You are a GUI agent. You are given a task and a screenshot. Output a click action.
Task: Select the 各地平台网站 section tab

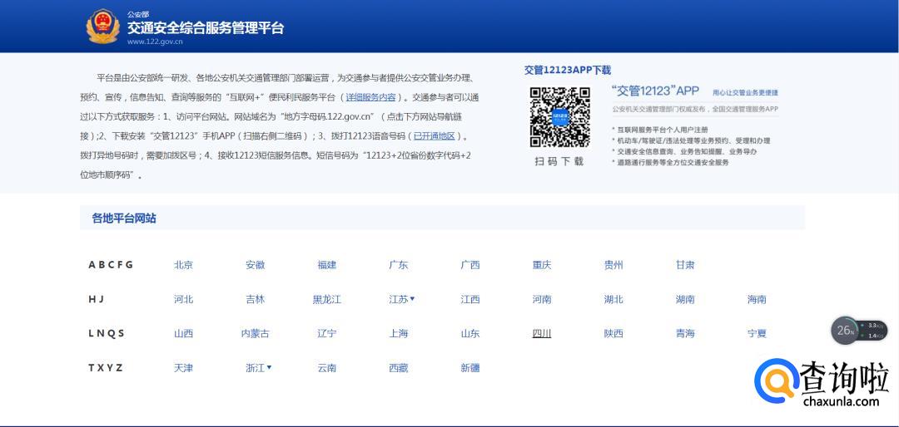tap(124, 218)
